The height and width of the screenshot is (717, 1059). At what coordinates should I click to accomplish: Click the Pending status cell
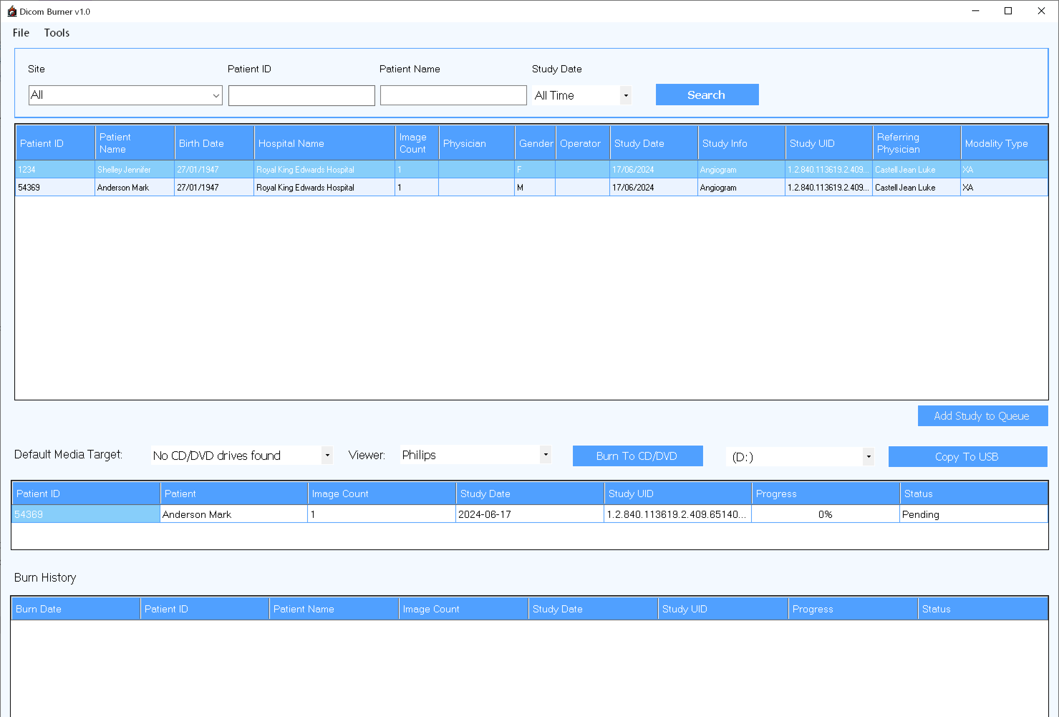click(x=974, y=514)
